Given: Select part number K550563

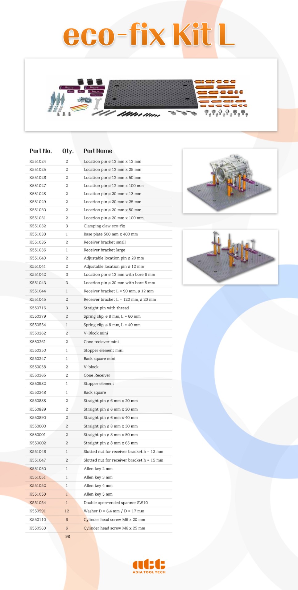Looking at the screenshot, I should [38, 528].
